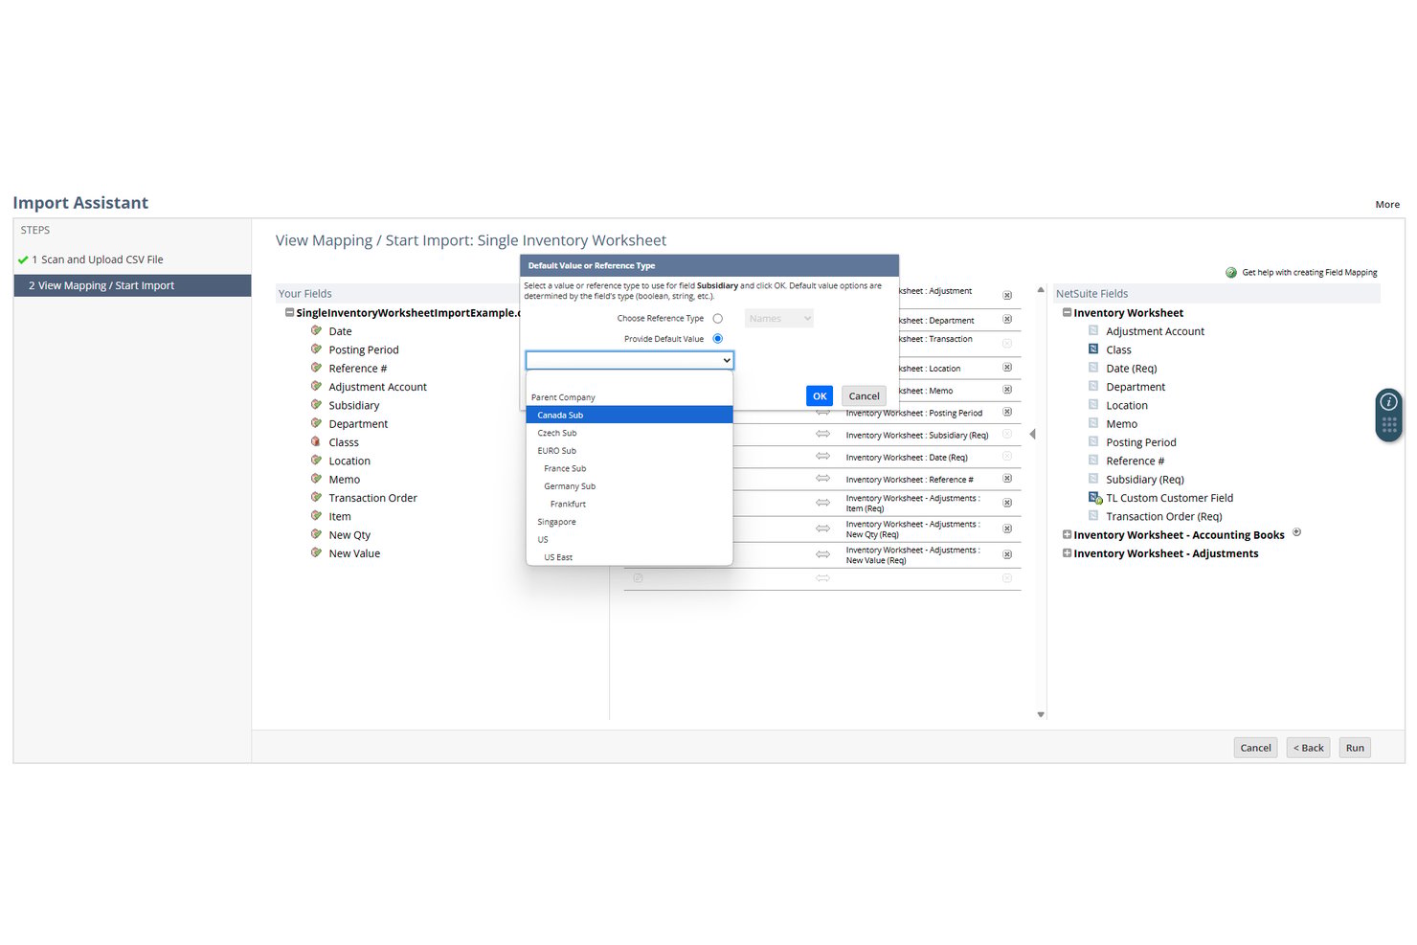Confirm the dialog with OK
Viewport: 1417px width, 945px height.
pyautogui.click(x=820, y=395)
